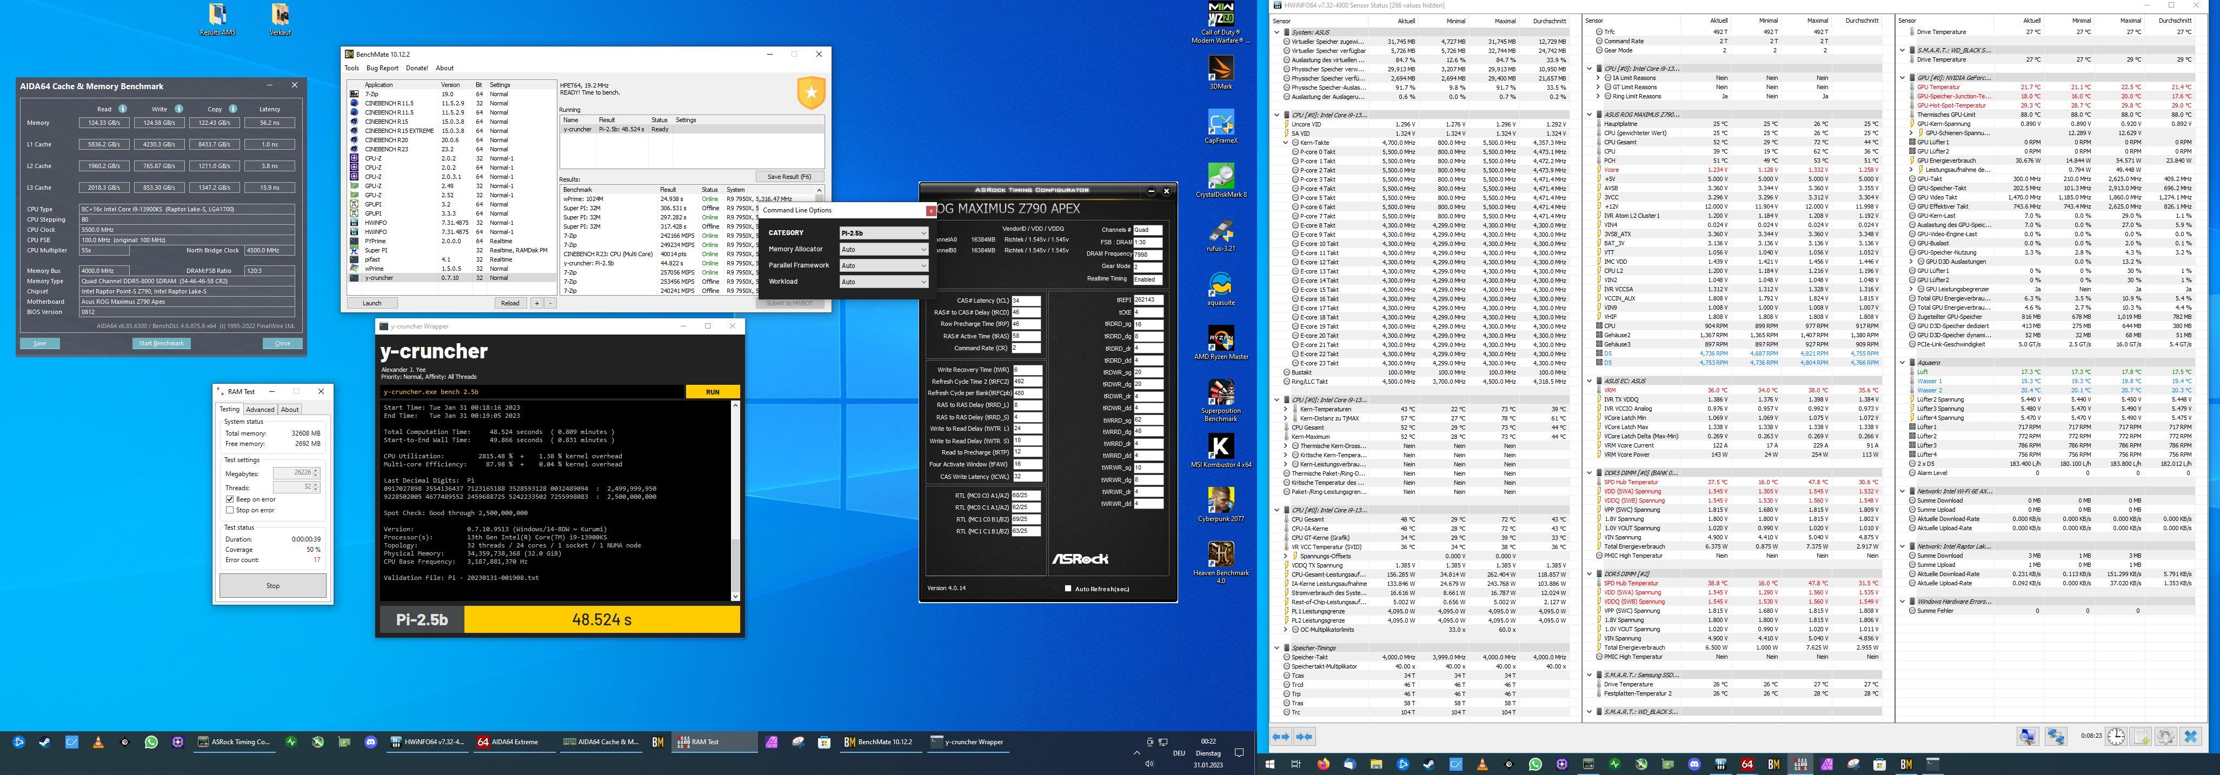The height and width of the screenshot is (775, 2220).
Task: Click CAS# Latency (tCL) value field
Action: tap(1026, 300)
